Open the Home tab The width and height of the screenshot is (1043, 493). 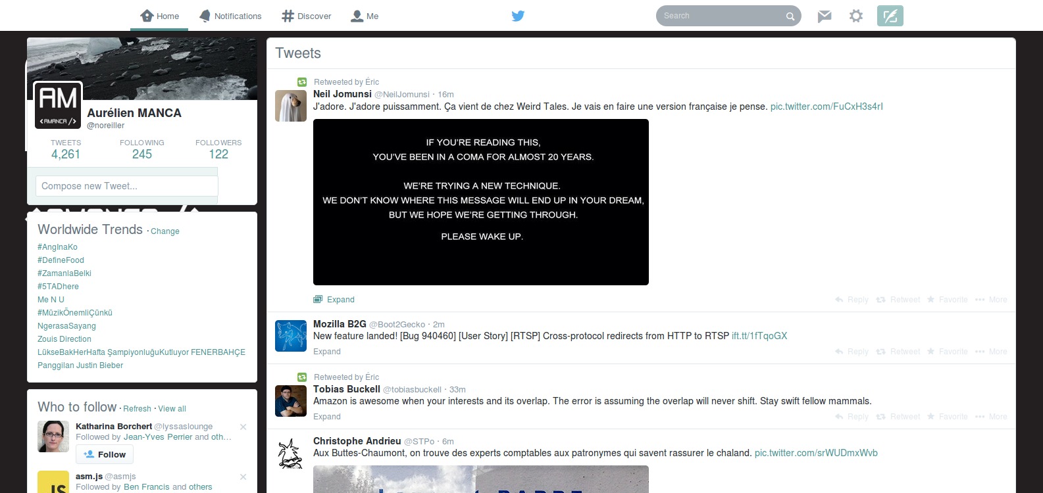[159, 16]
